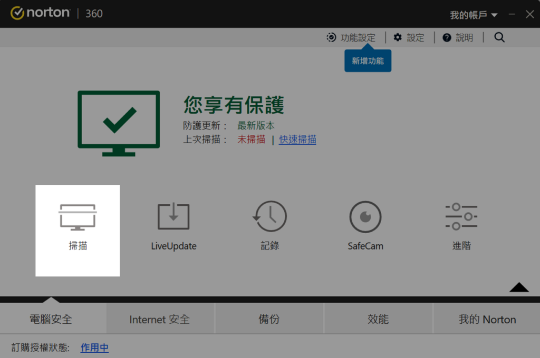This screenshot has height=358, width=540.
Task: Switch to the 效能 performance tab
Action: (x=378, y=319)
